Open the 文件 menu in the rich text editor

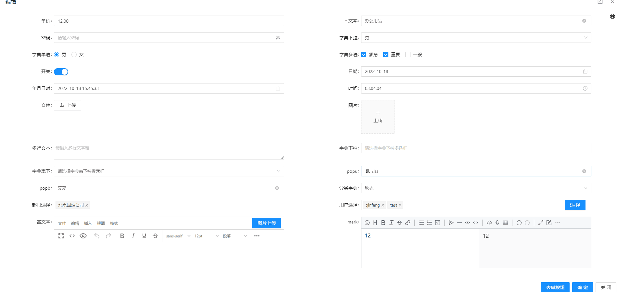[62, 223]
